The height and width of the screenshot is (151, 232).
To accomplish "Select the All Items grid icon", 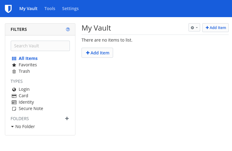I will click(14, 58).
